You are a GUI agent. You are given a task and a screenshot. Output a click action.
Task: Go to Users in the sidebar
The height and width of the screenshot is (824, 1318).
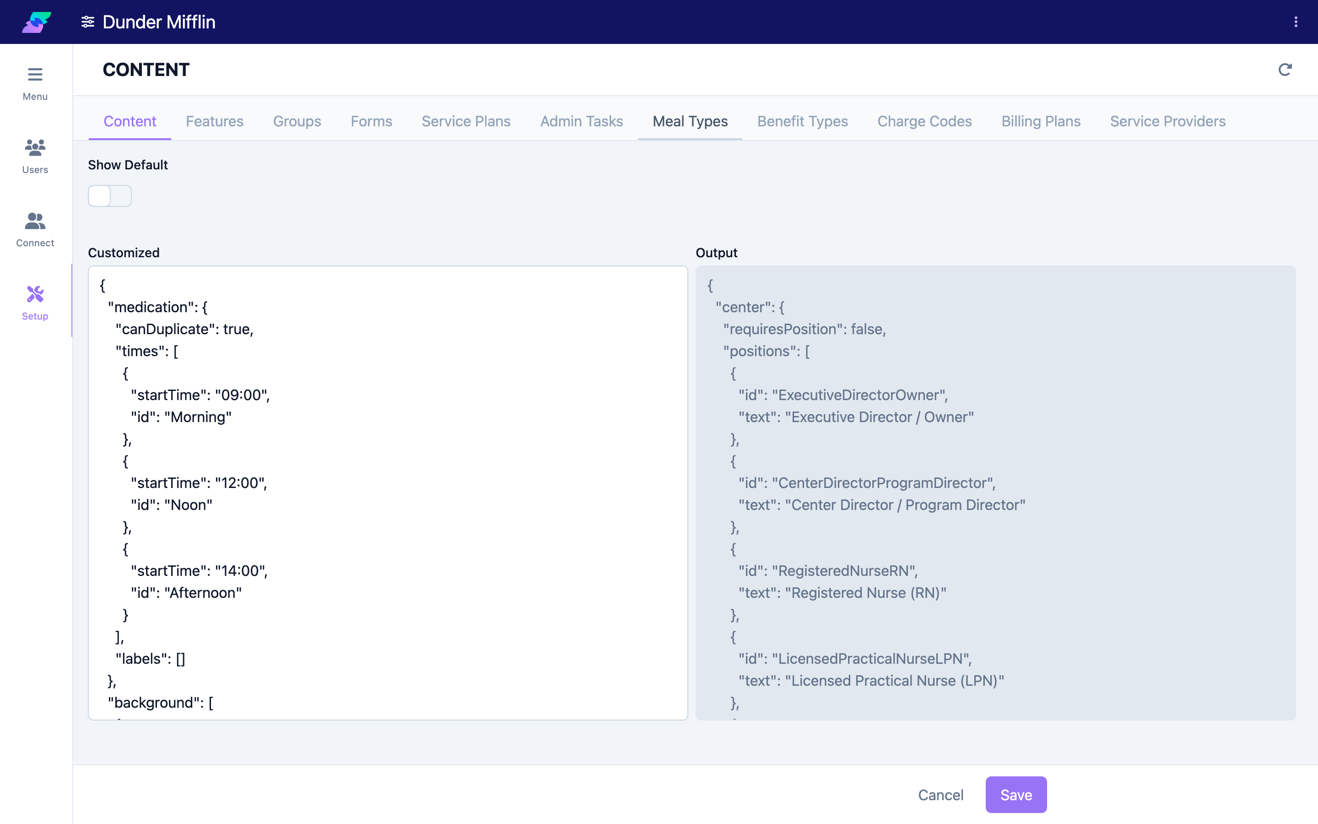35,157
